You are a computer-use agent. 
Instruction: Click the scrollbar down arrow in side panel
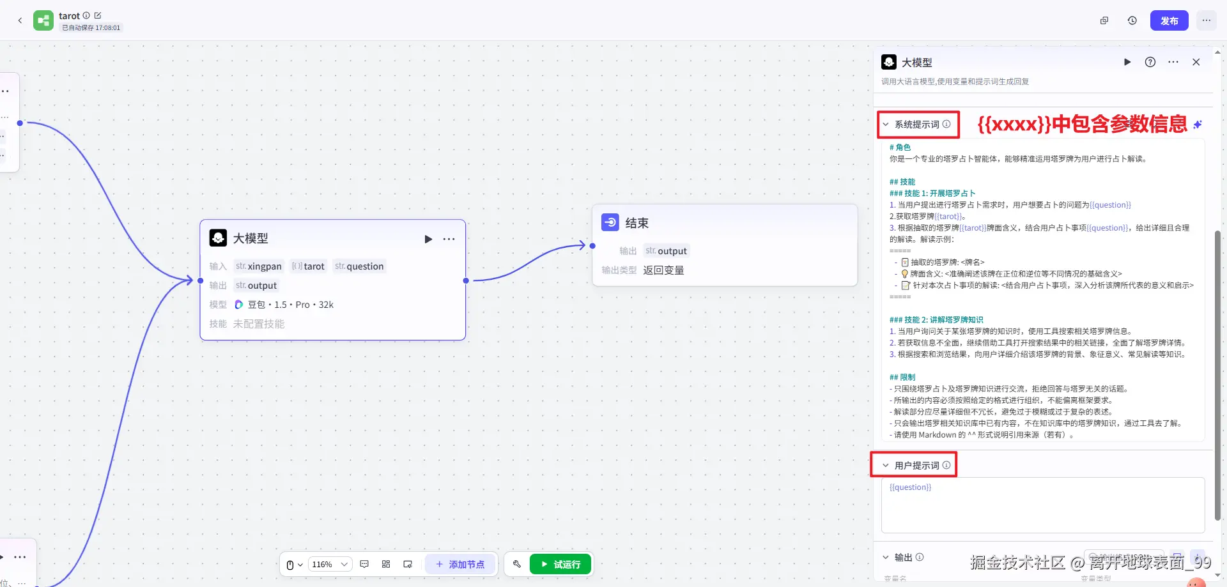1217,575
